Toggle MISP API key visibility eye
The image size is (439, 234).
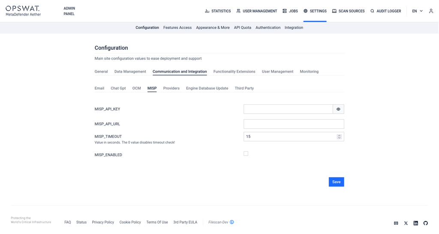coord(338,109)
